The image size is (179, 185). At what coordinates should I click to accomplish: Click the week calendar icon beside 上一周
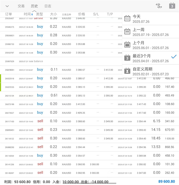tap(127, 31)
